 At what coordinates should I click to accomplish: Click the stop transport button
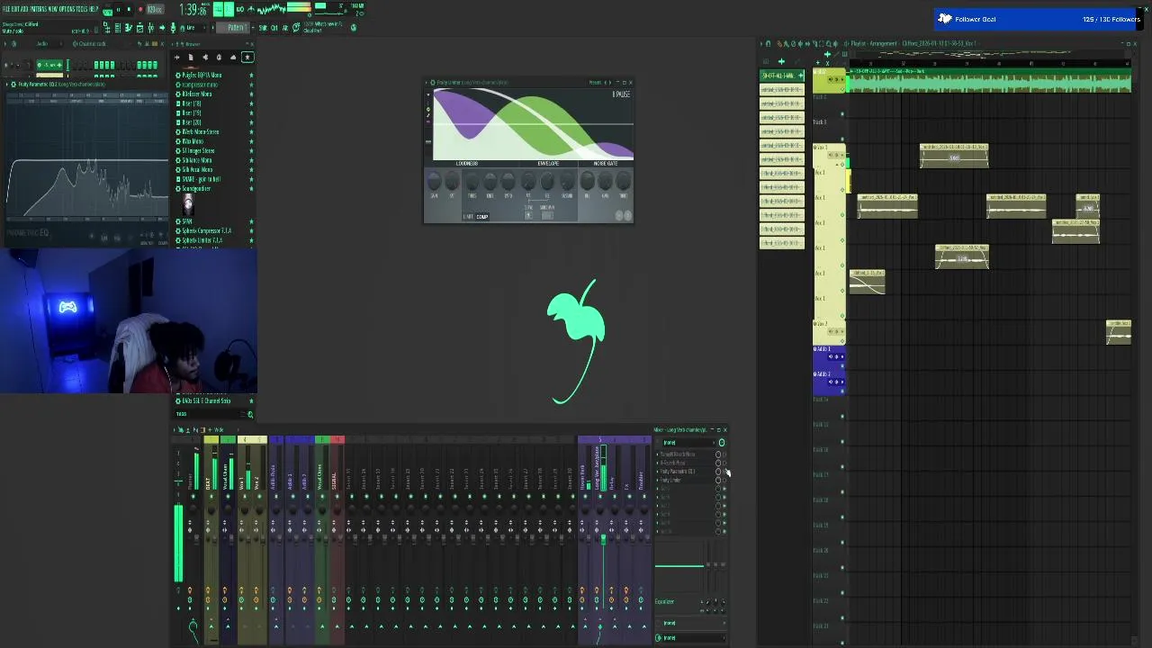pos(129,10)
